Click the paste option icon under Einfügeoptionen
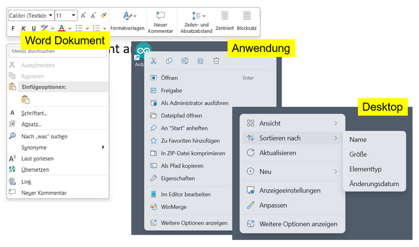419x247 pixels. pos(26,100)
